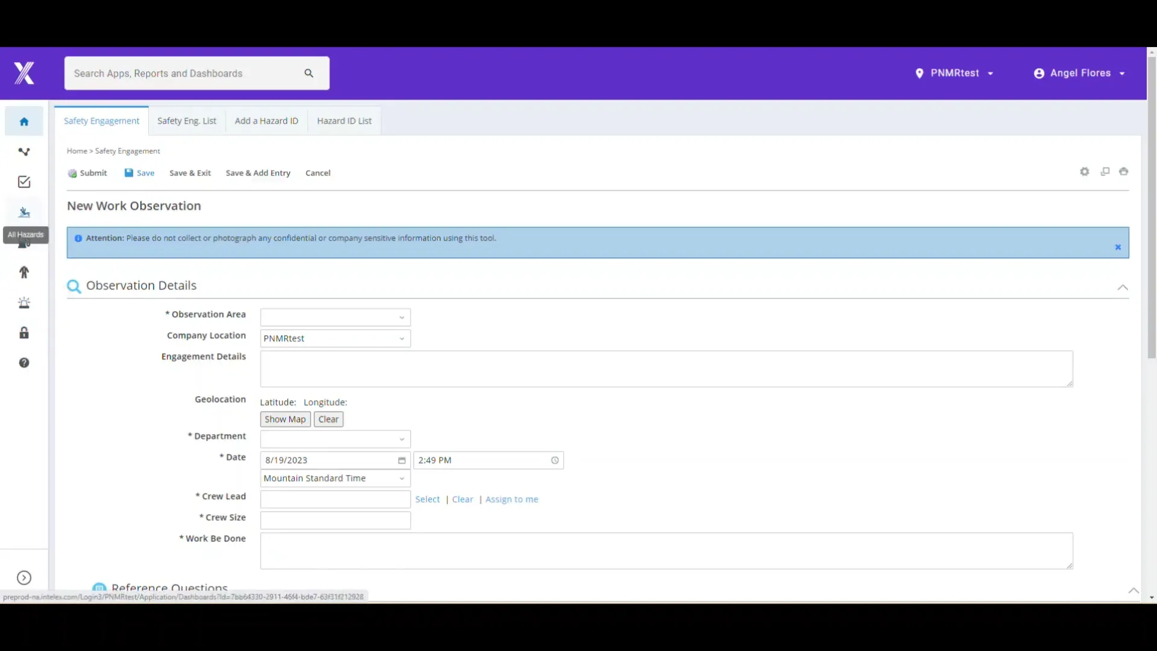1157x651 pixels.
Task: Collapse the Observation Details section
Action: (x=1123, y=288)
